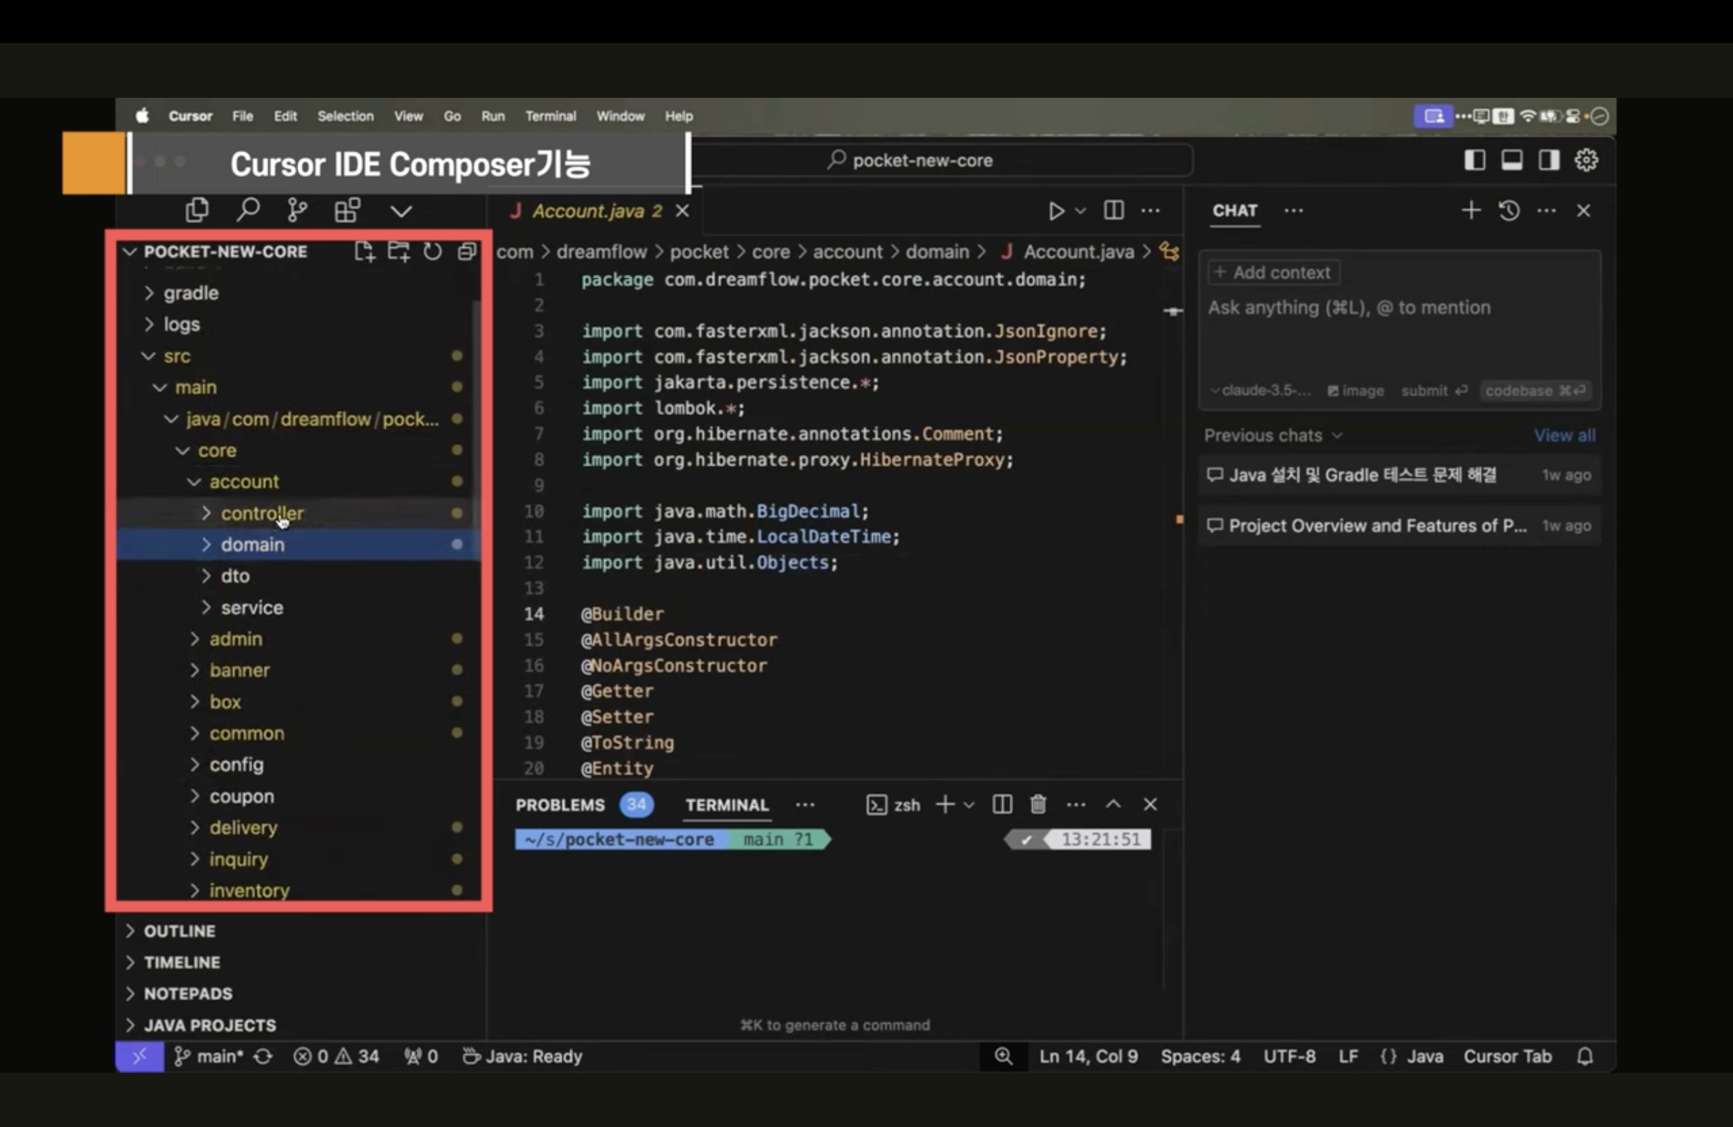Click the Add context button

coord(1273,272)
